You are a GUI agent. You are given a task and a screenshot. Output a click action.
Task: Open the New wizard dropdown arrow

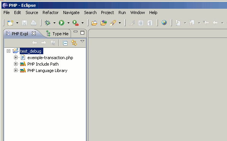click(x=17, y=23)
